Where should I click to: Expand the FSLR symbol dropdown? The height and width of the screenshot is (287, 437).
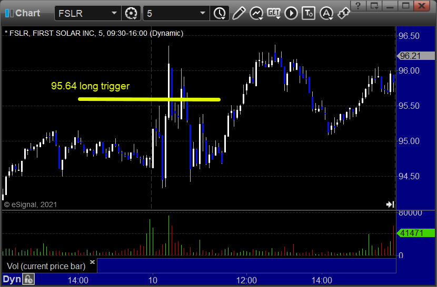(114, 13)
